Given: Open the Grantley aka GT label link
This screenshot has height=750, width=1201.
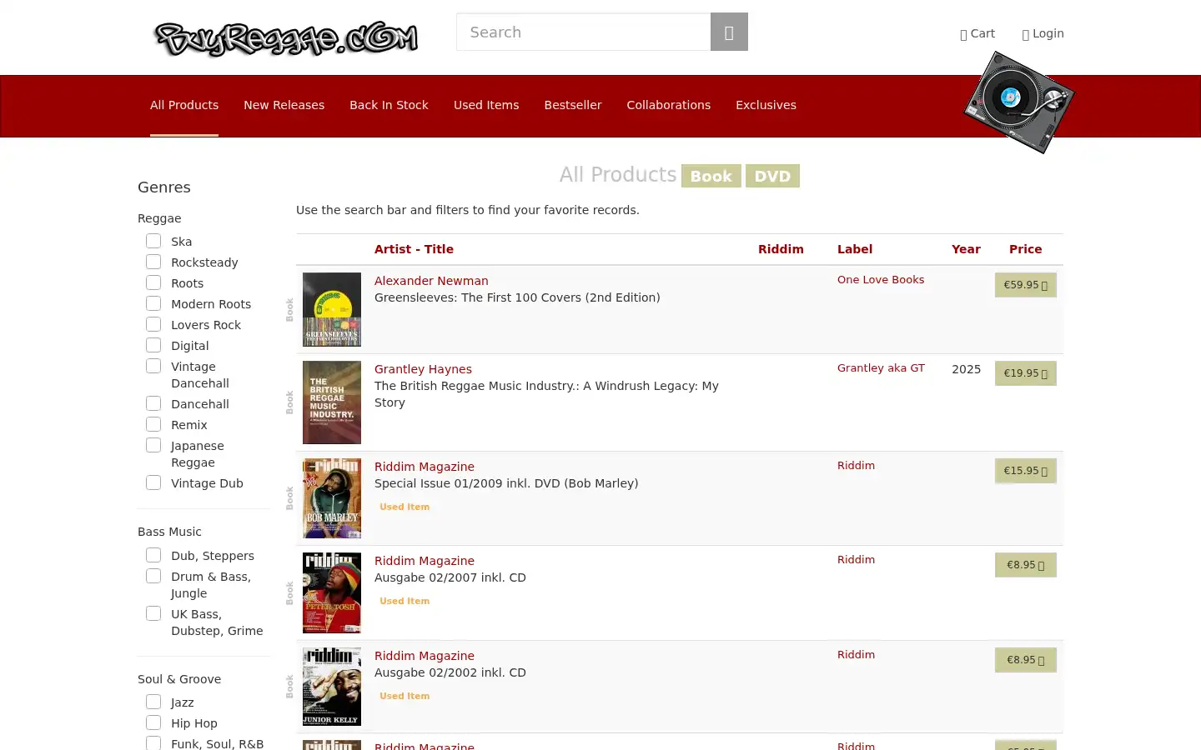Looking at the screenshot, I should click(881, 368).
